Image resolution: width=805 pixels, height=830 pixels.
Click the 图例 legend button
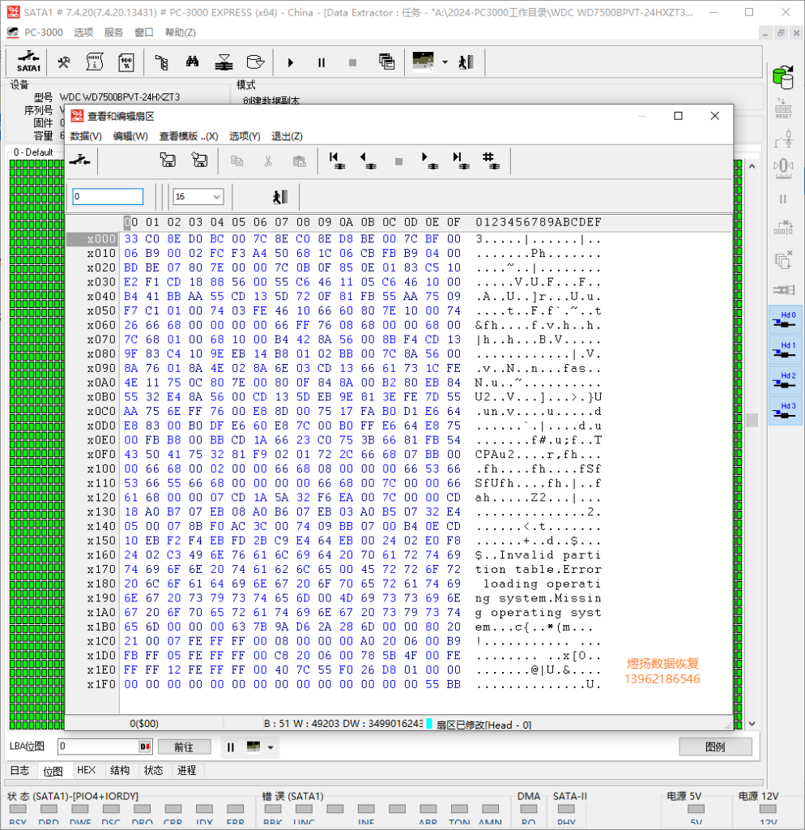tap(715, 747)
